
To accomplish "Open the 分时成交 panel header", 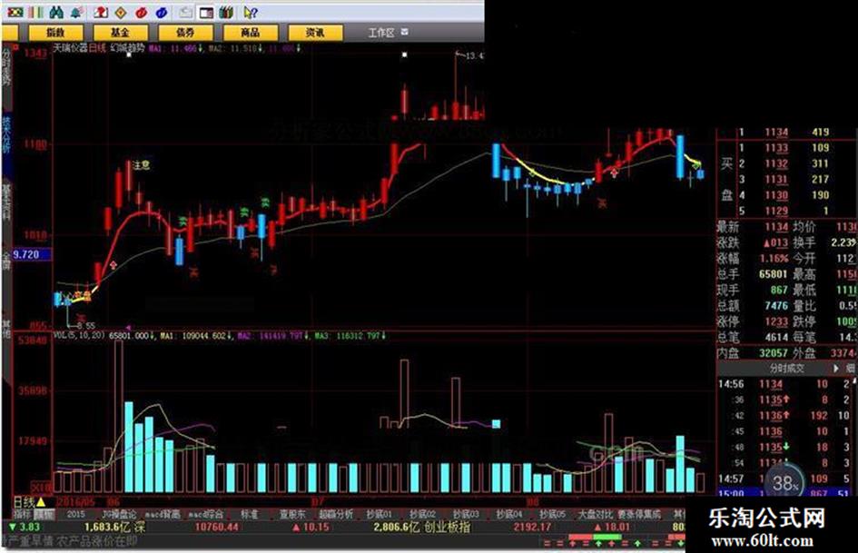I will (x=786, y=369).
